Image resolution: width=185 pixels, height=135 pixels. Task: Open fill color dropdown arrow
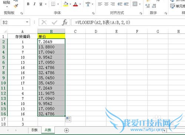point(70,4)
